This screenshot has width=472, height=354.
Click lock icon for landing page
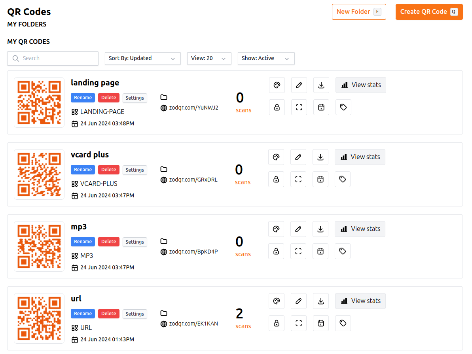pyautogui.click(x=277, y=107)
